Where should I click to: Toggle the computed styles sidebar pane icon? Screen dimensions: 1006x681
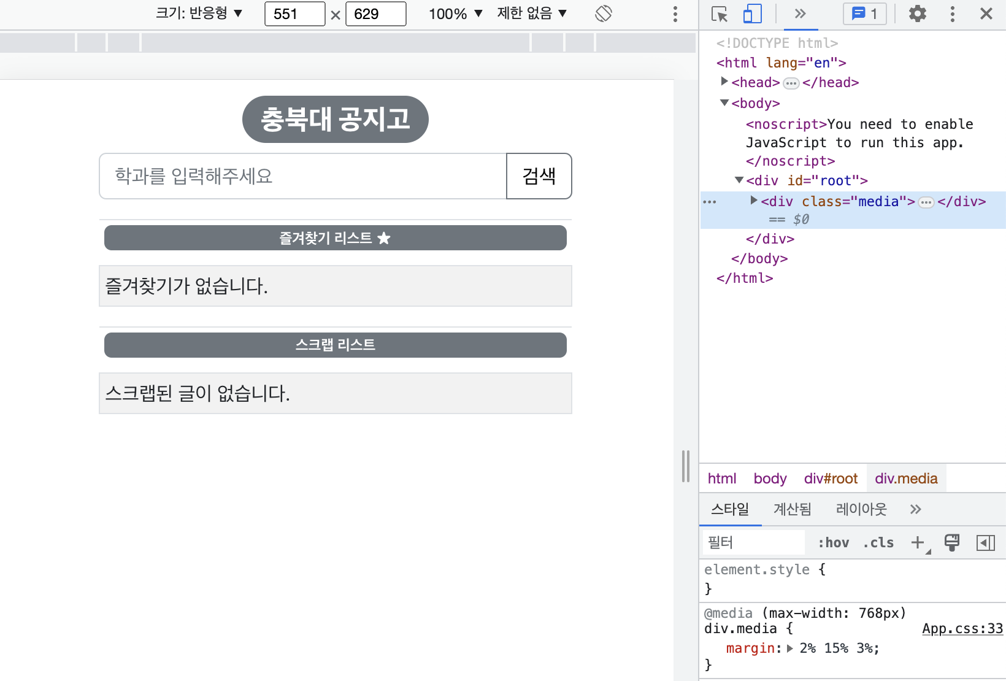pyautogui.click(x=986, y=542)
